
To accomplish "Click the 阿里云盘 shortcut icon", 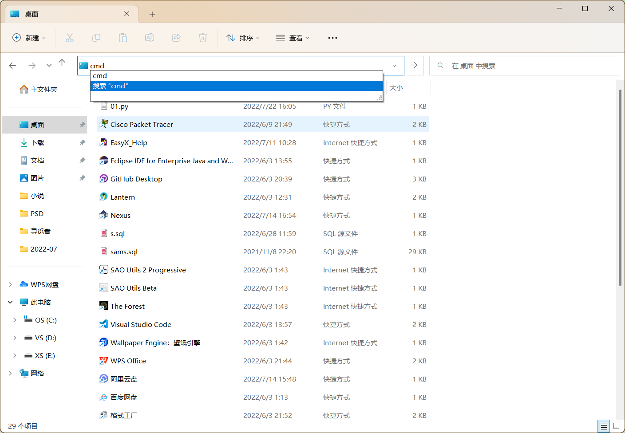I will [x=103, y=379].
